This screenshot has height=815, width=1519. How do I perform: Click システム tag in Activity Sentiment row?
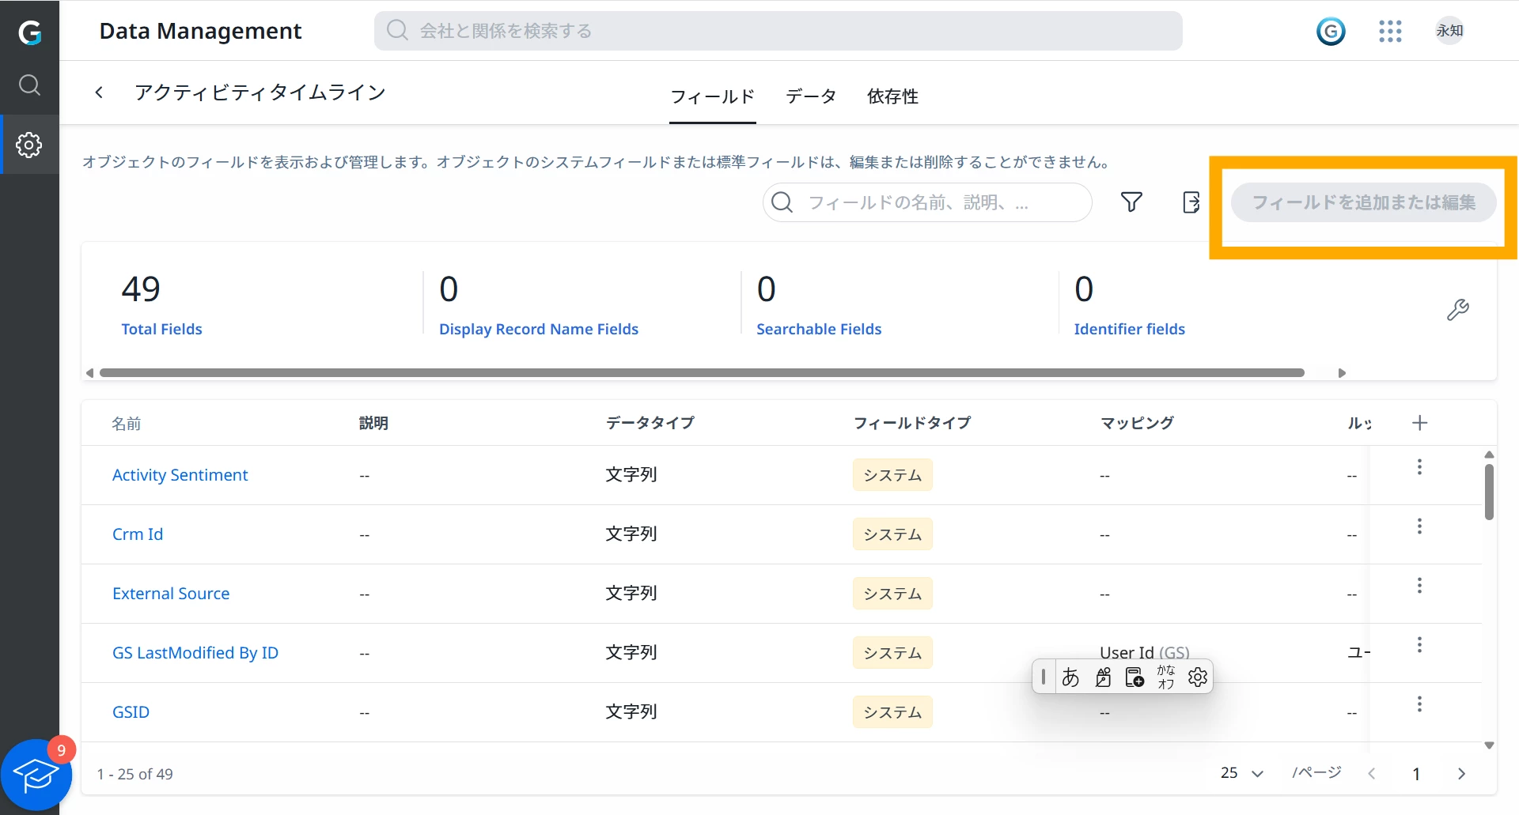(892, 475)
